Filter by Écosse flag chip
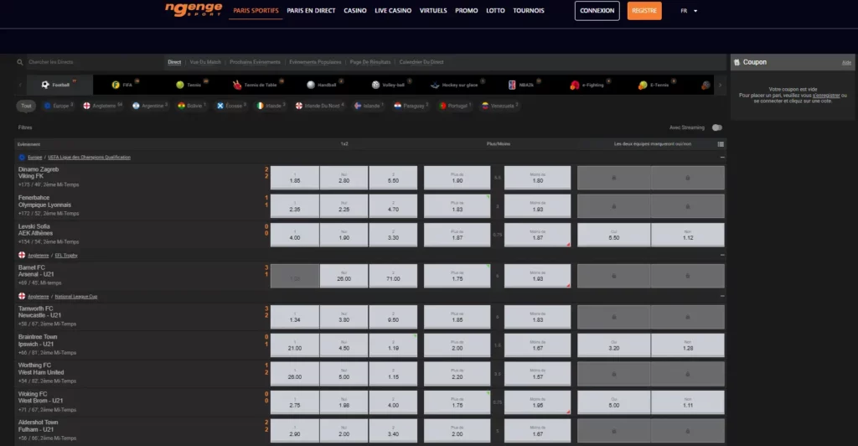Viewport: 858px width, 446px height. (231, 106)
